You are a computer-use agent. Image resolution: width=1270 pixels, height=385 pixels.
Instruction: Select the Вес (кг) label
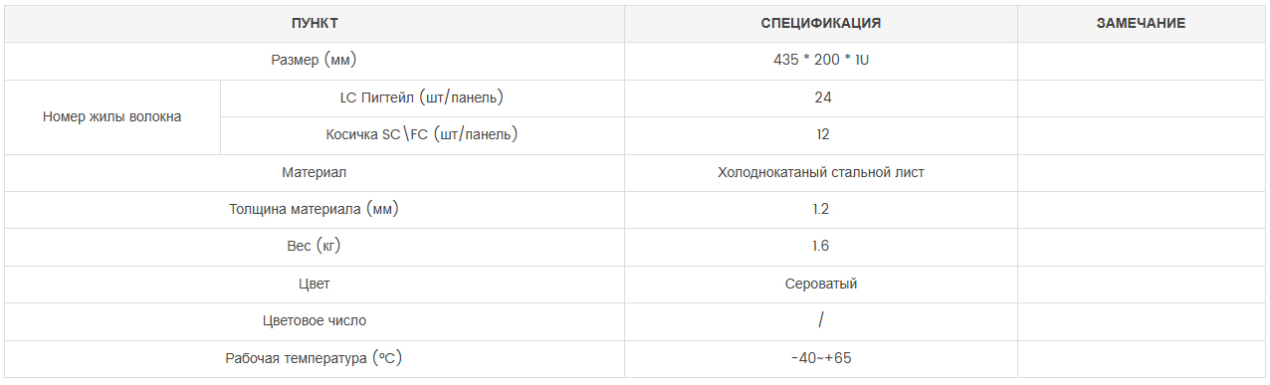(x=315, y=247)
